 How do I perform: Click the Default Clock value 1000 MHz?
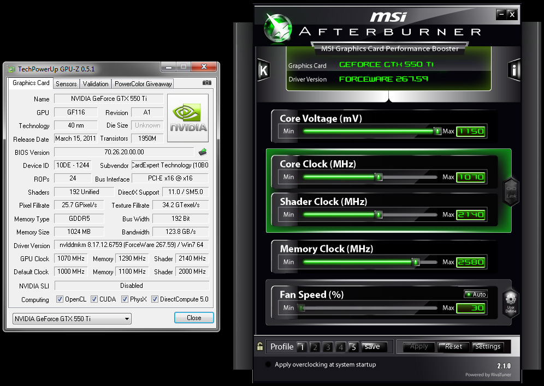point(71,272)
